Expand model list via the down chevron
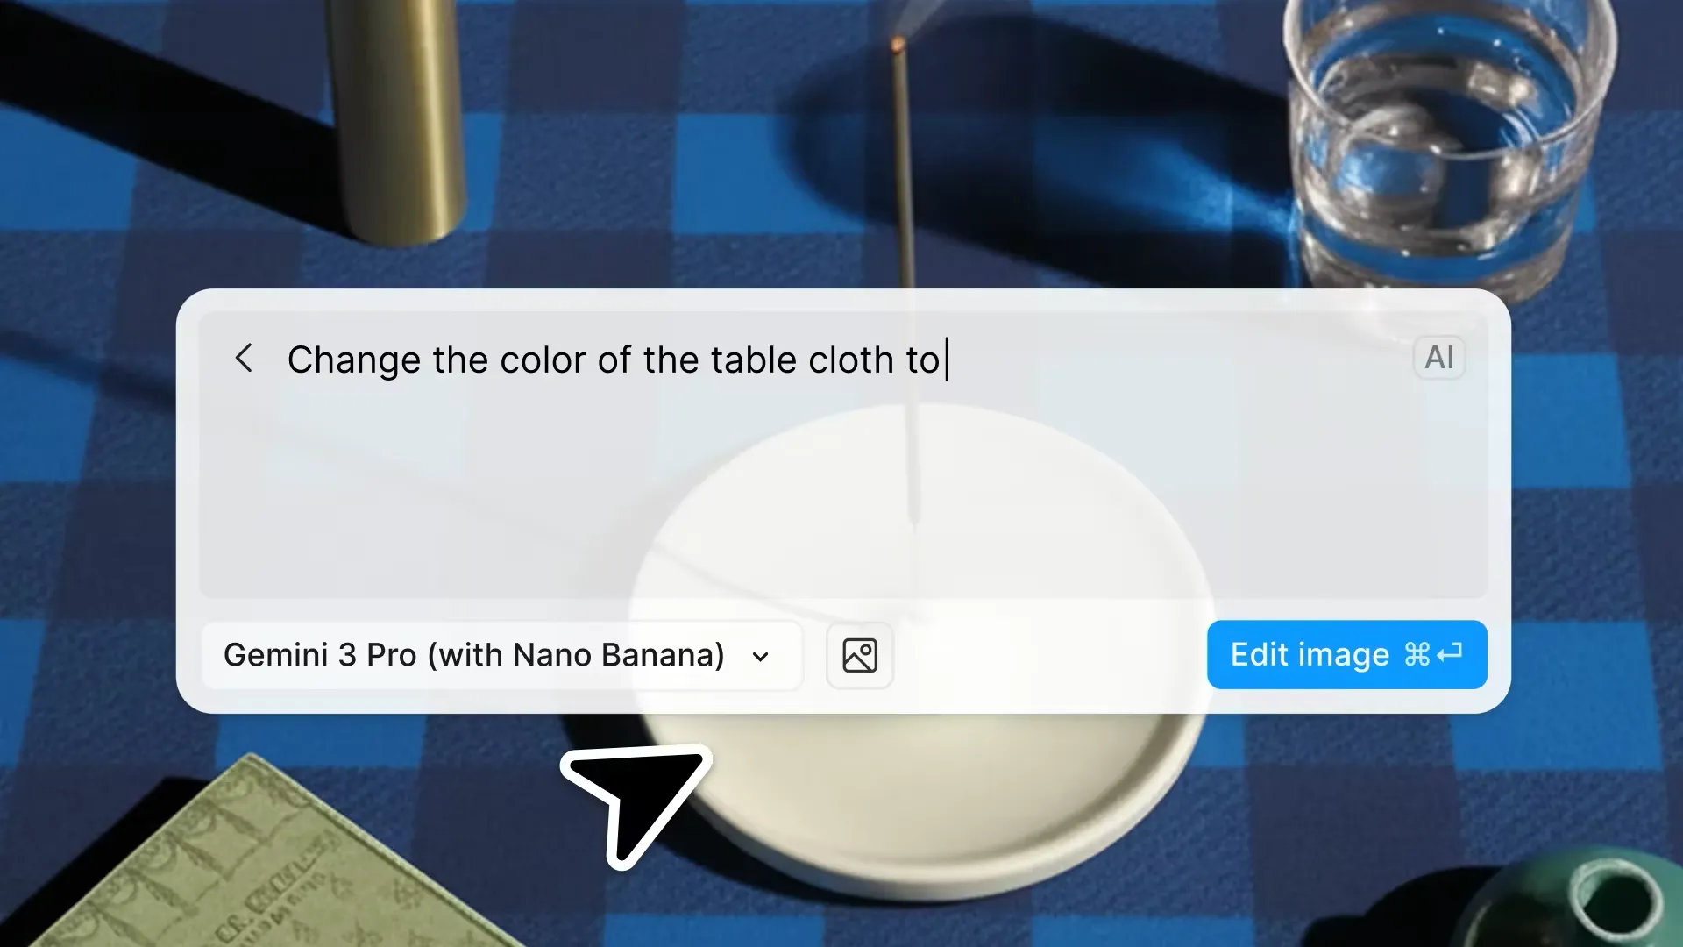This screenshot has height=947, width=1683. (x=761, y=657)
